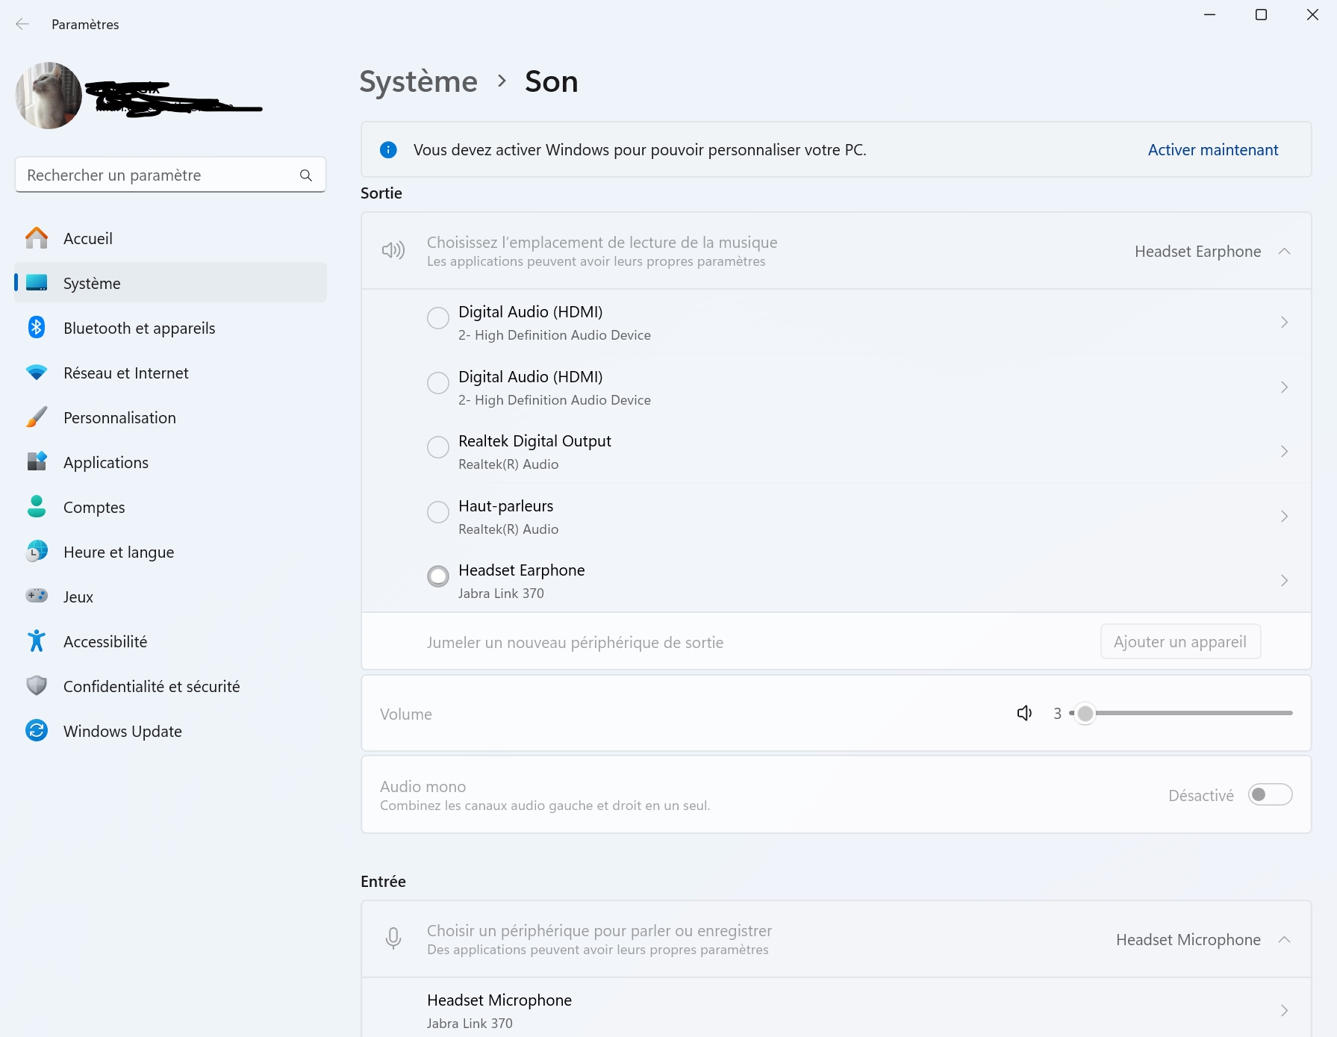Viewport: 1337px width, 1037px height.
Task: Click the Windows Update sync icon
Action: 36,731
